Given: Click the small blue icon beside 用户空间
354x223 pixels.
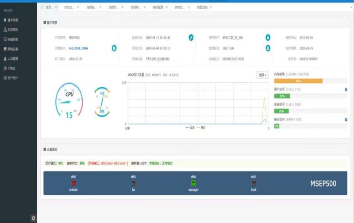Looking at the screenshot, I should point(346,90).
